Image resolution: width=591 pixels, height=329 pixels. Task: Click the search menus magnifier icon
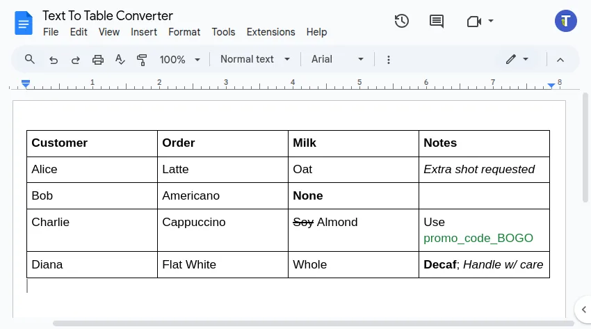pyautogui.click(x=30, y=59)
